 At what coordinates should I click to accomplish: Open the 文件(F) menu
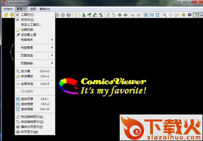pos(8,9)
